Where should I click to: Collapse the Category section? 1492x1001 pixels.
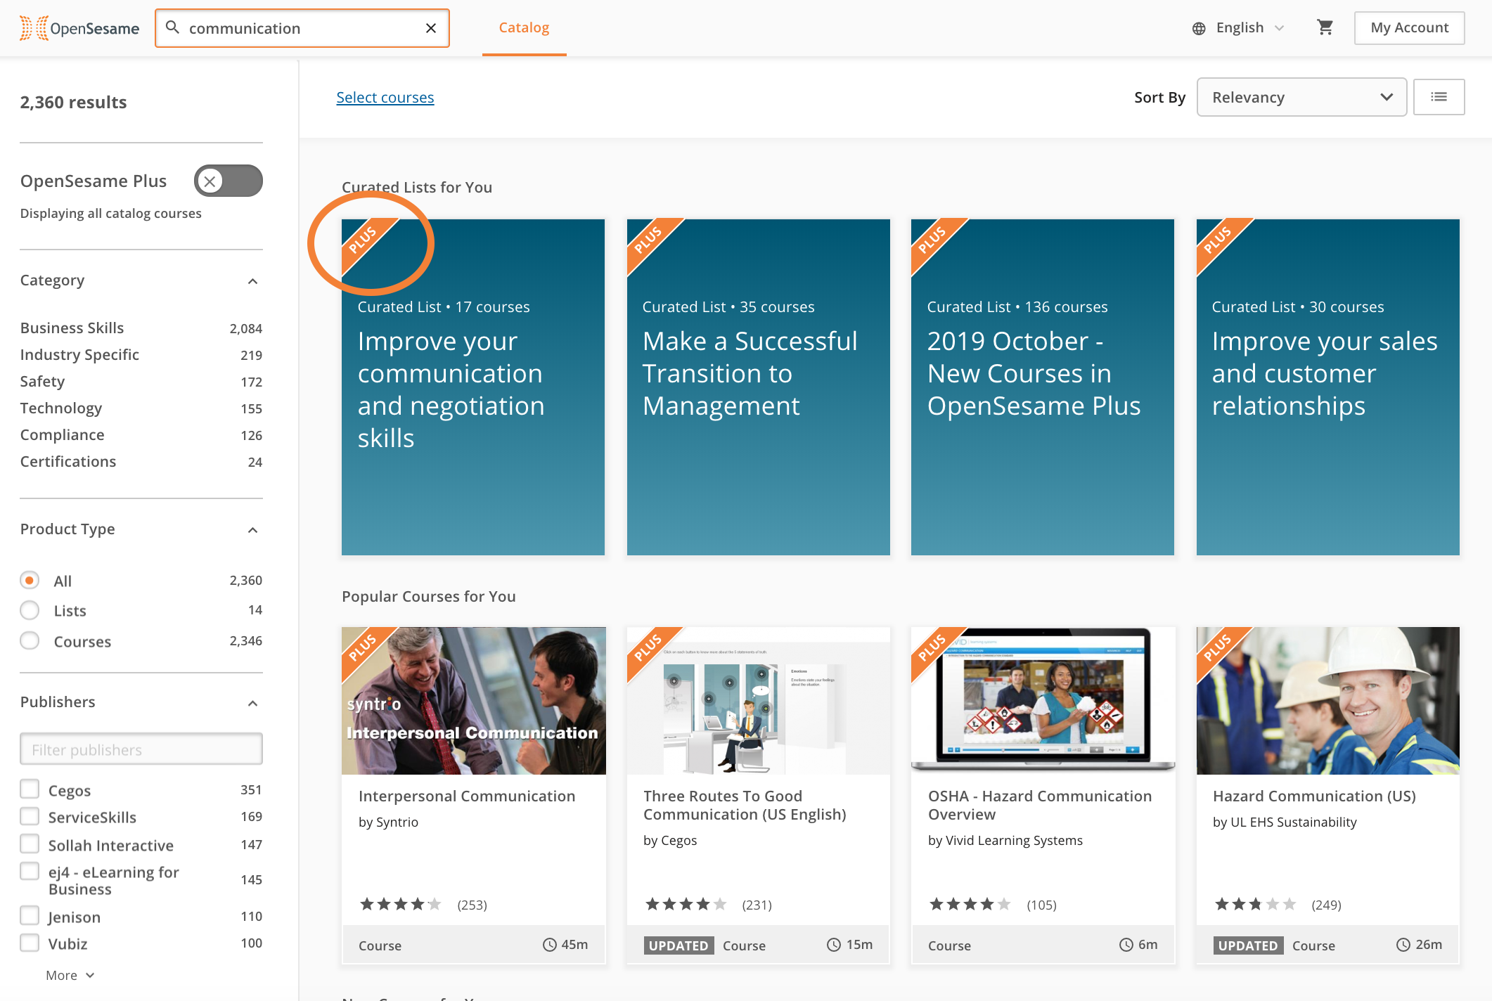[x=253, y=281]
